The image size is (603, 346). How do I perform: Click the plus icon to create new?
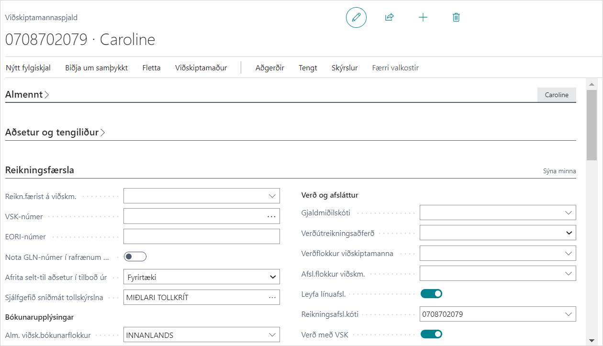tap(423, 18)
